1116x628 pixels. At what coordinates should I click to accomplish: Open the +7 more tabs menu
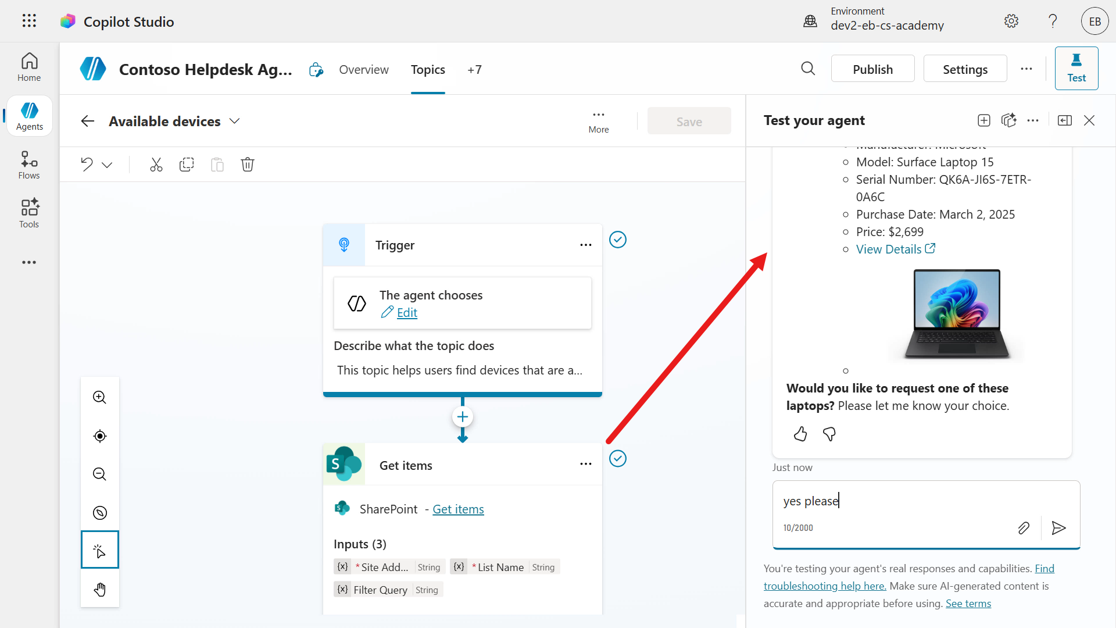(474, 70)
